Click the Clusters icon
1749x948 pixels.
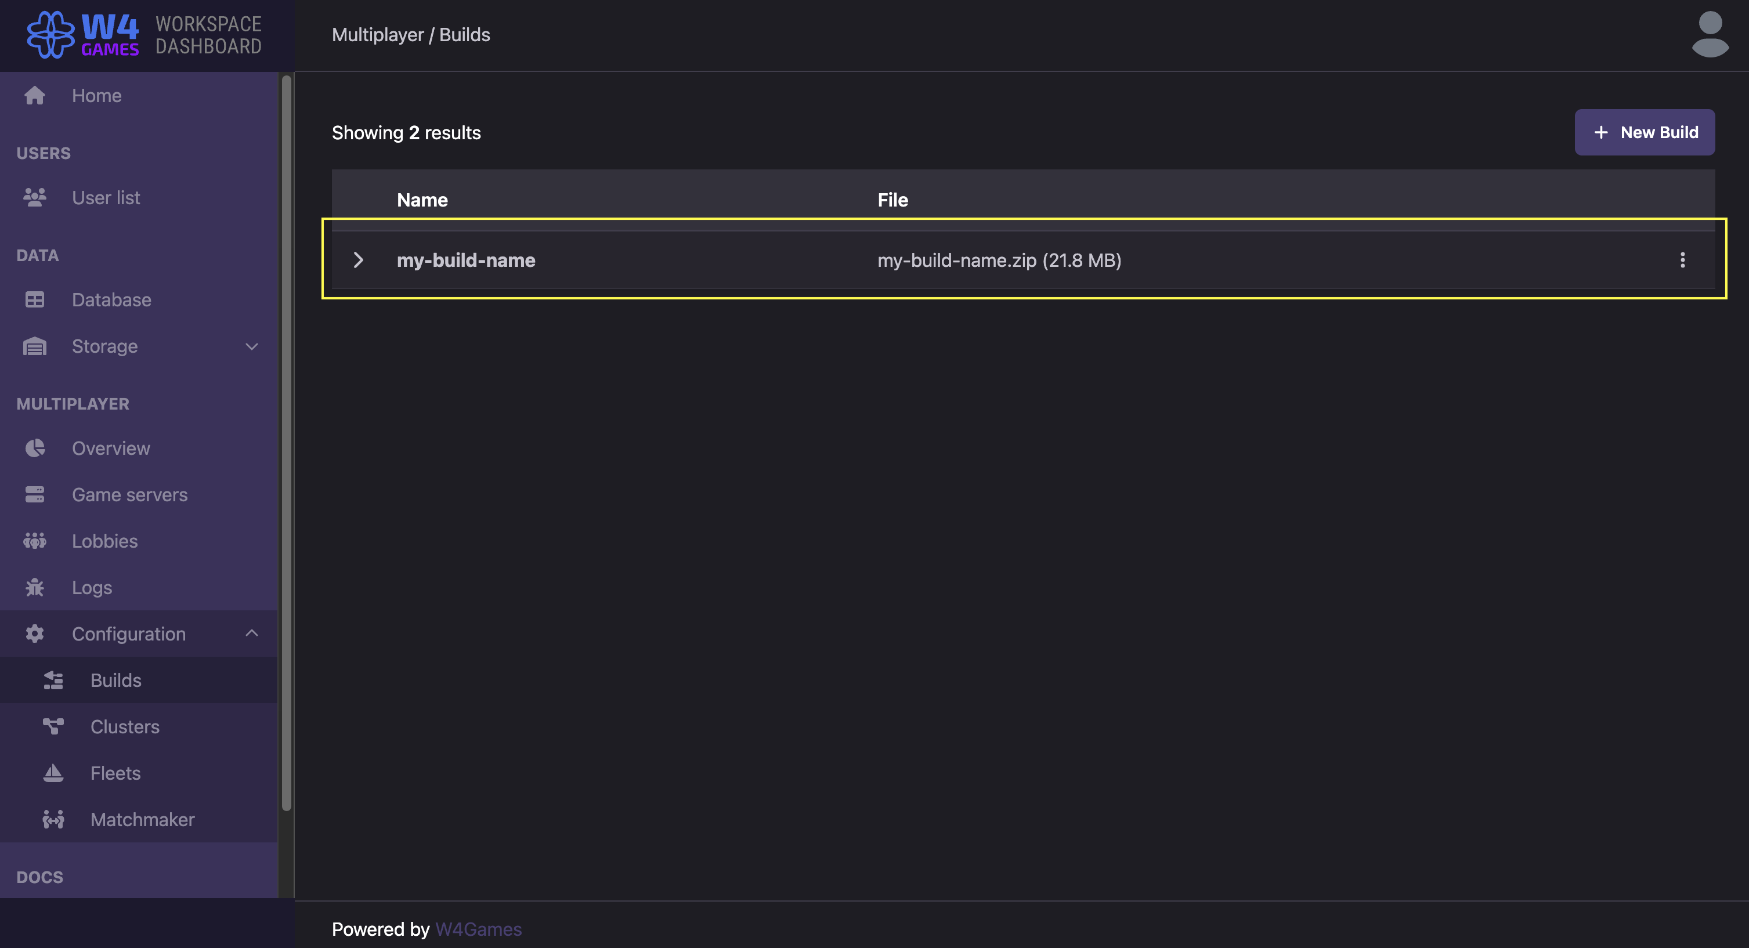pos(52,726)
